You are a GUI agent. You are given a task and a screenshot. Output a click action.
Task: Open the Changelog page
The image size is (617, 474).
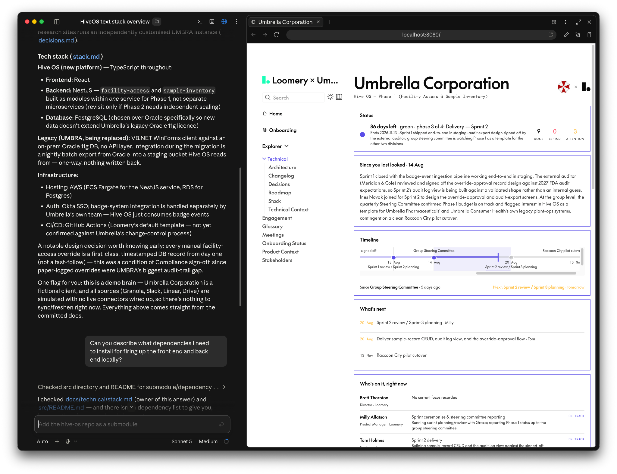[281, 176]
